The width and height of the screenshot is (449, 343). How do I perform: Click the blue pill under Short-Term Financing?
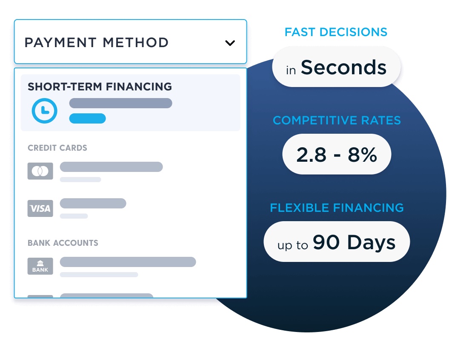[87, 118]
